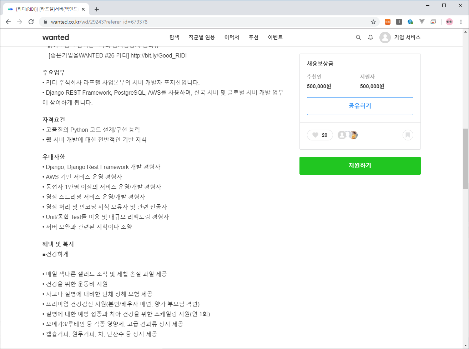Click the 추천인 500,000원 amount
The width and height of the screenshot is (469, 349).
(x=319, y=86)
